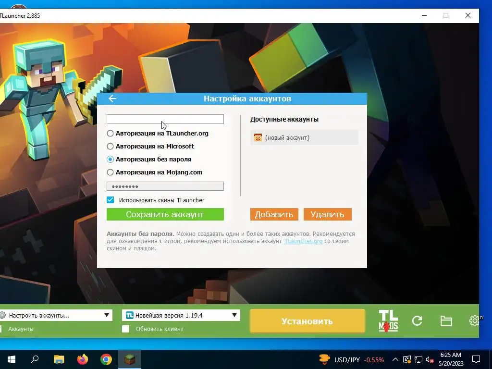
Task: Open the game folder icon
Action: 446,321
